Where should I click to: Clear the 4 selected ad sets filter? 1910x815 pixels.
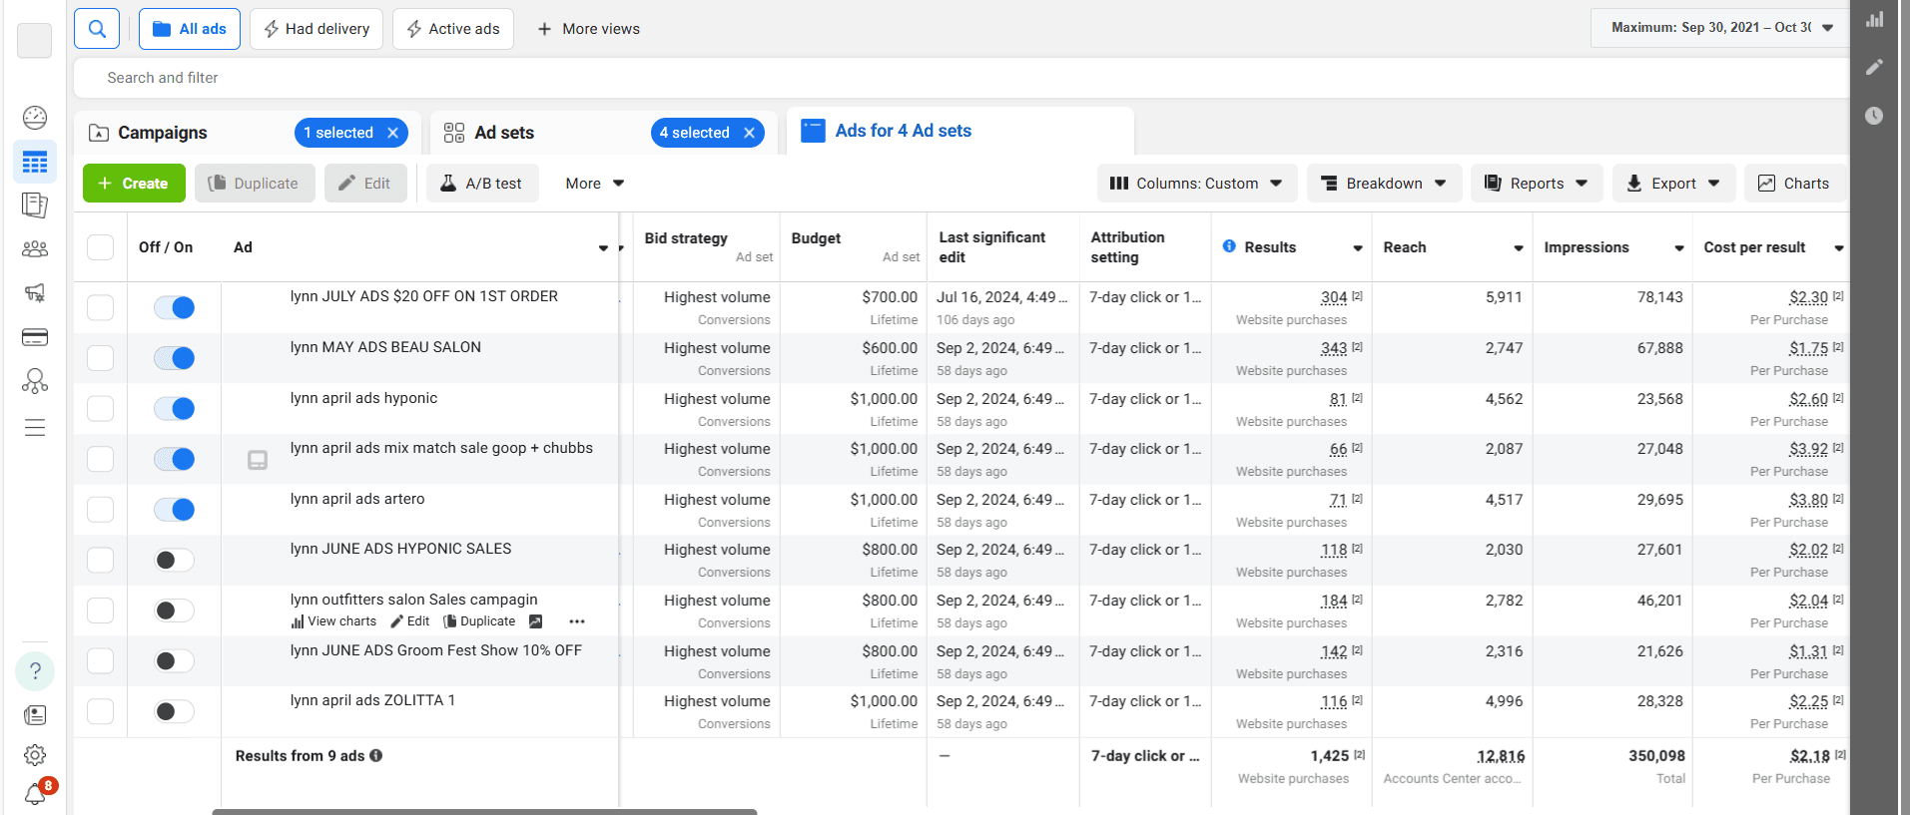click(x=750, y=133)
